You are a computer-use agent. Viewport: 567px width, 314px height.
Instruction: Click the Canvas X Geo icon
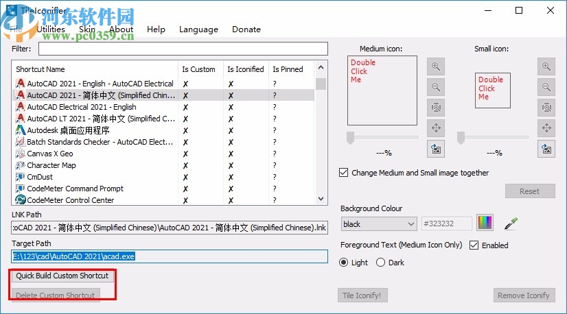(21, 154)
